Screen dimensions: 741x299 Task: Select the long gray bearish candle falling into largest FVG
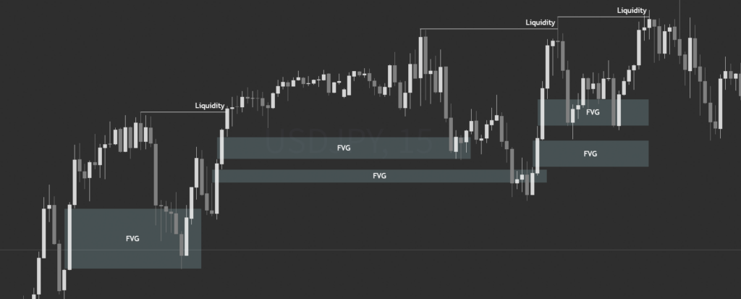click(x=156, y=174)
